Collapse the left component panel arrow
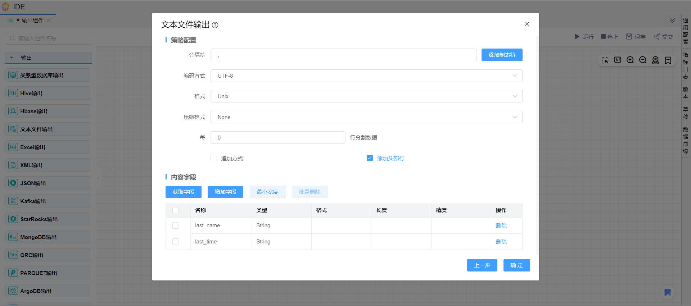This screenshot has height=306, width=691. [99, 178]
